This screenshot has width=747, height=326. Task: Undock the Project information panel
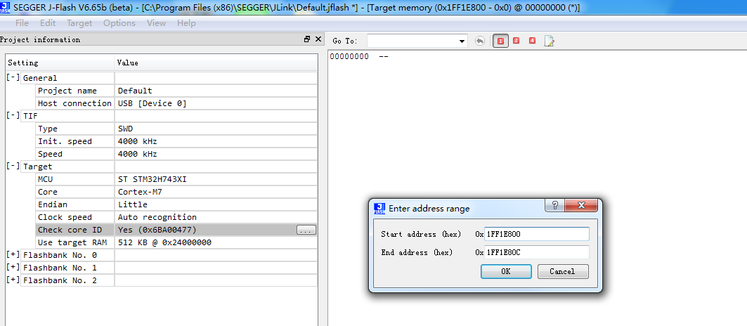click(307, 39)
